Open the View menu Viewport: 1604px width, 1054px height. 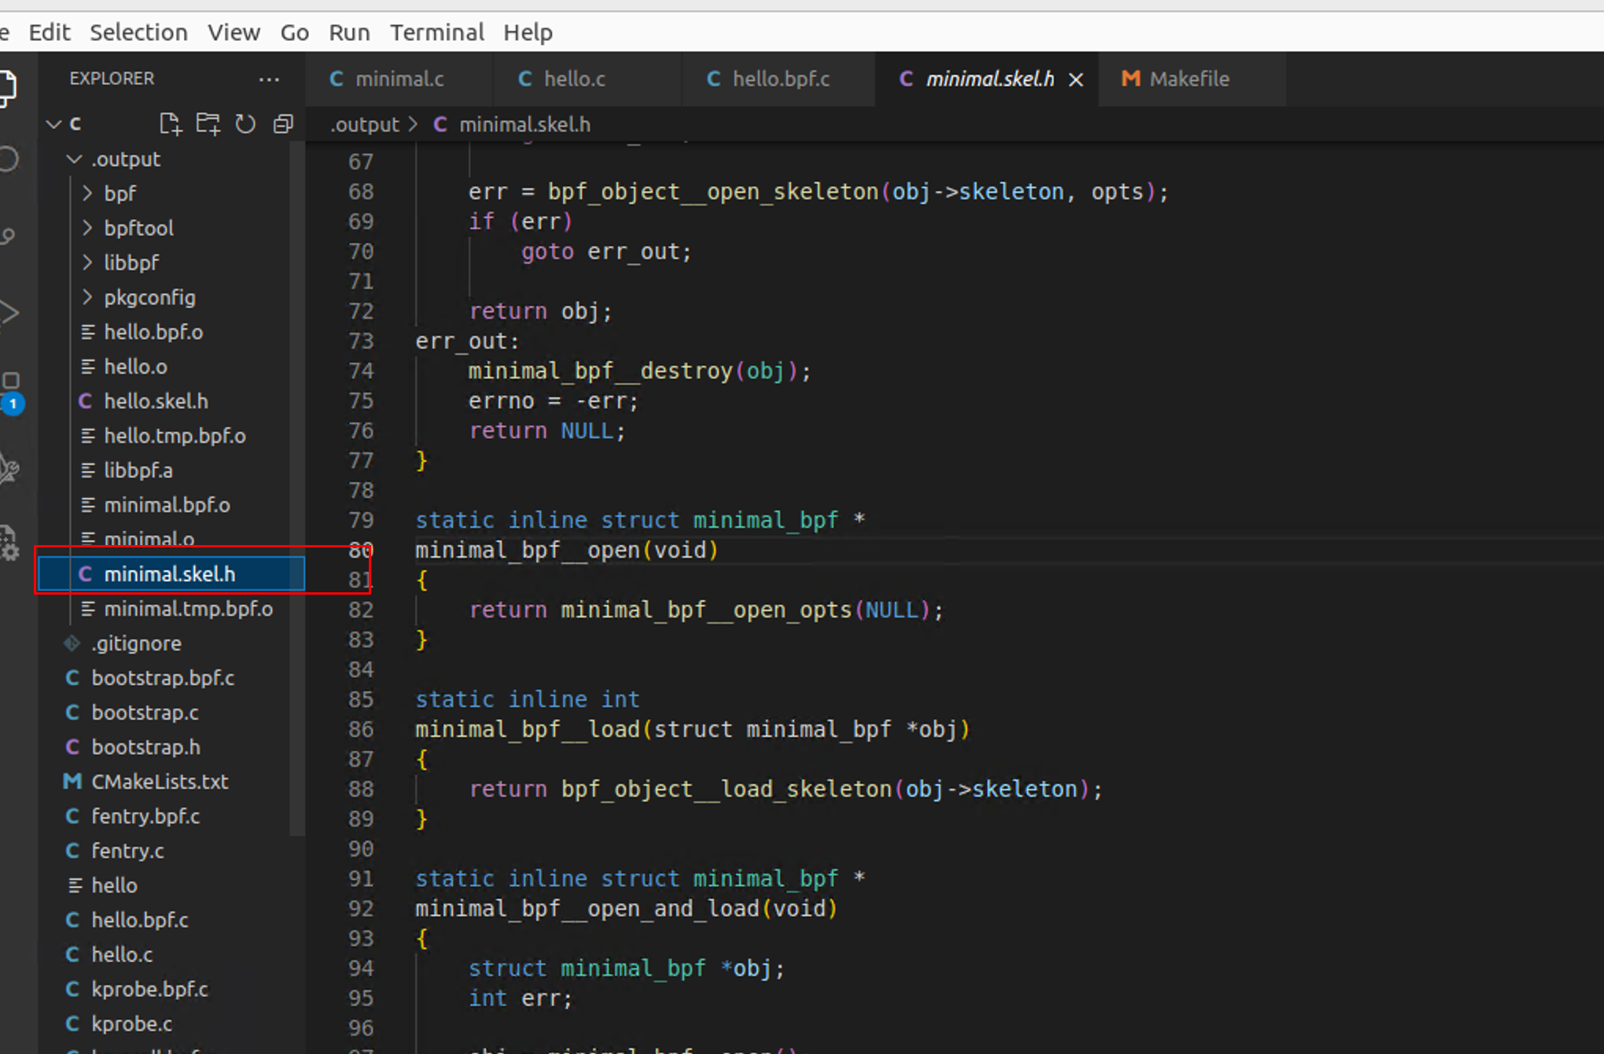pyautogui.click(x=234, y=32)
